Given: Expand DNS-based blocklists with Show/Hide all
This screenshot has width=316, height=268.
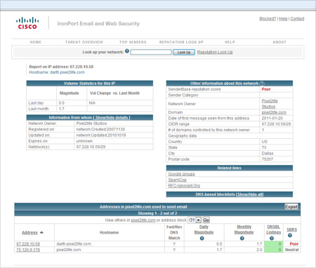Looking at the screenshot, I should 250,194.
